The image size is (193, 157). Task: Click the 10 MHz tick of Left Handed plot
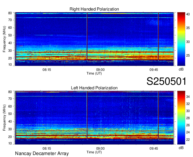10,143
